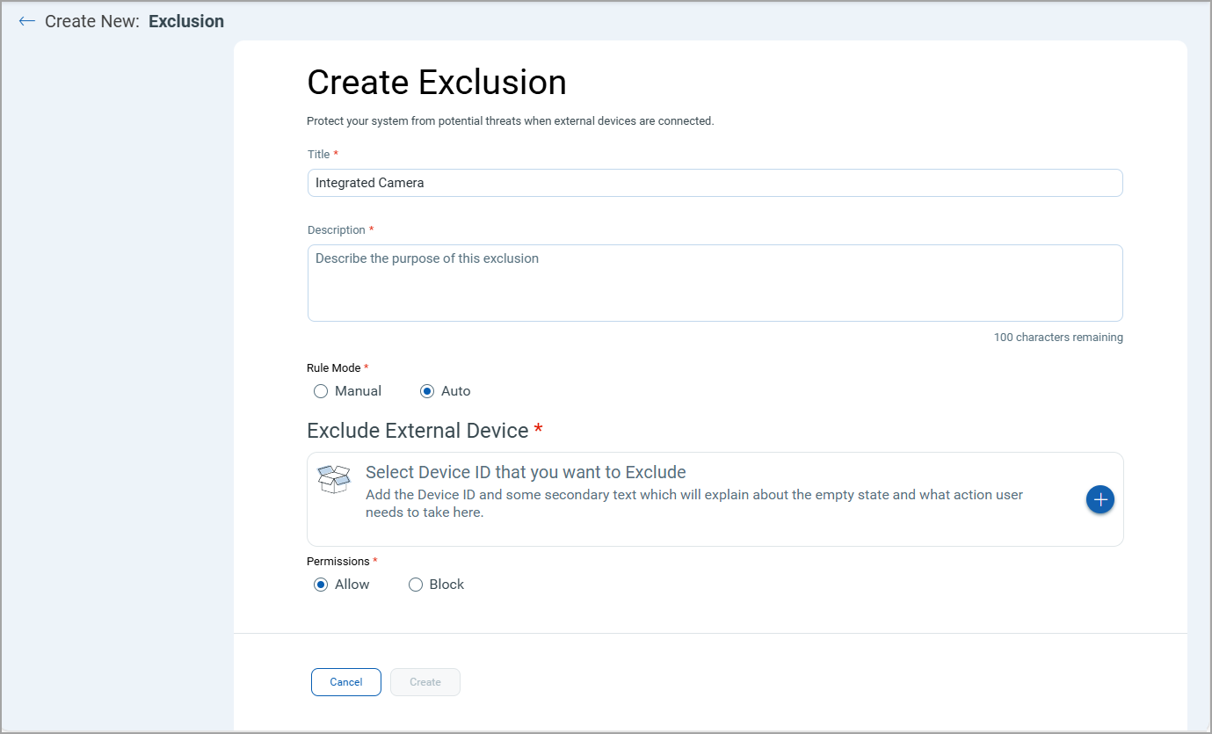This screenshot has height=734, width=1212.
Task: Click the Permissions label
Action: (x=337, y=561)
